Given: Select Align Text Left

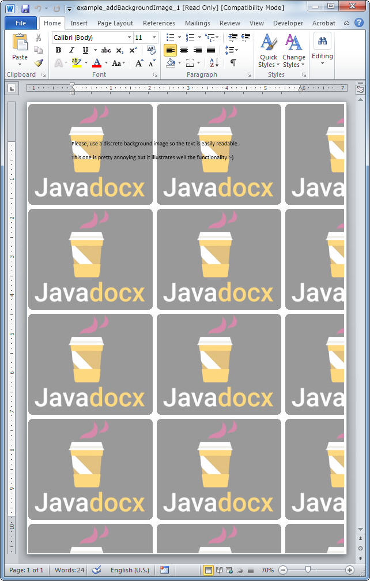Looking at the screenshot, I should (170, 50).
